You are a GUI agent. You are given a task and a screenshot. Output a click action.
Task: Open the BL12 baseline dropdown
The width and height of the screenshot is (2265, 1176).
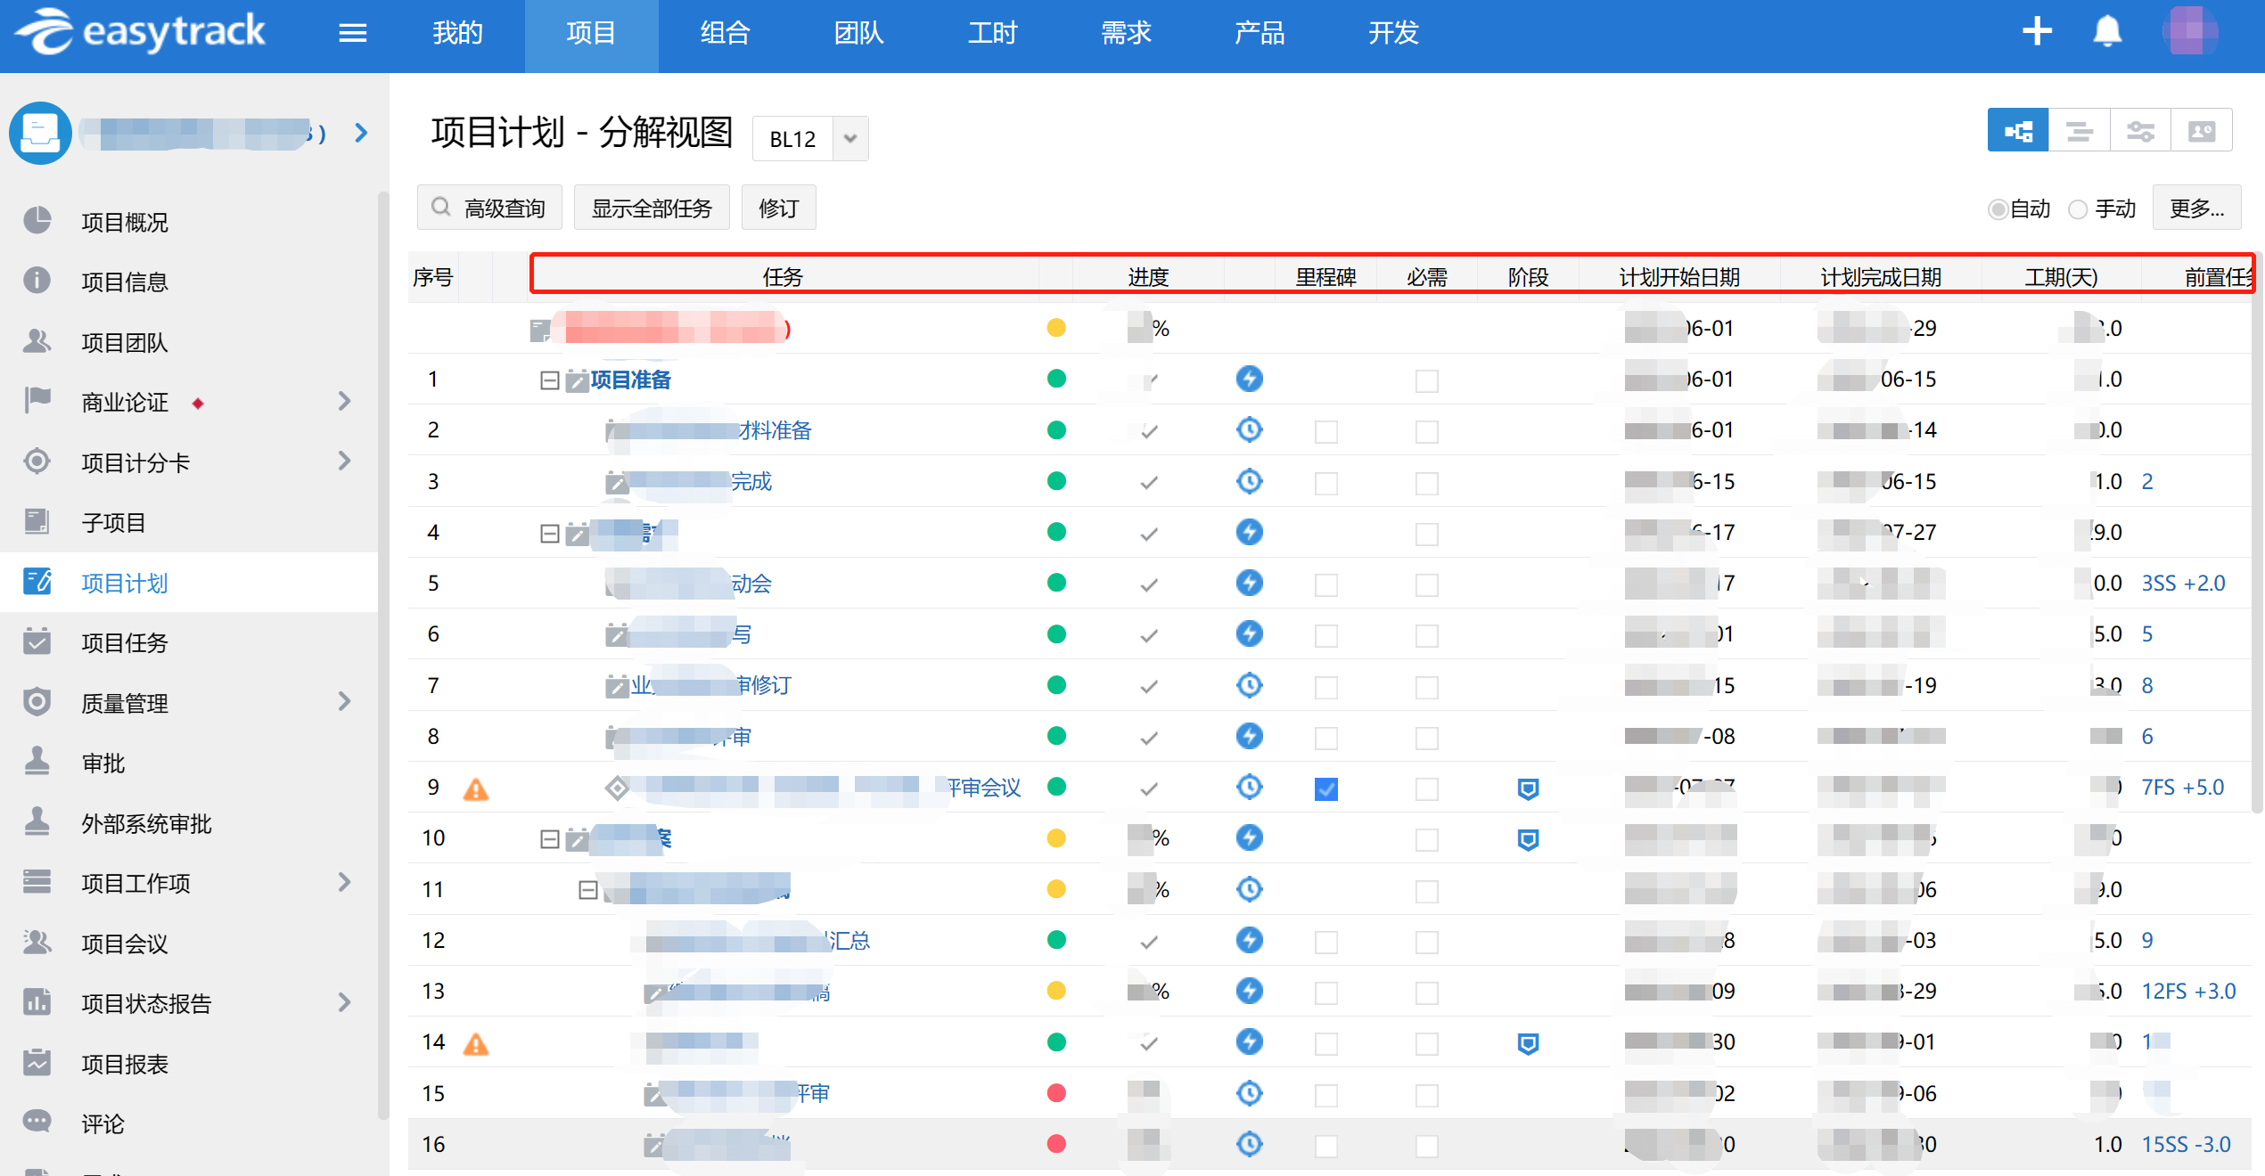click(850, 139)
